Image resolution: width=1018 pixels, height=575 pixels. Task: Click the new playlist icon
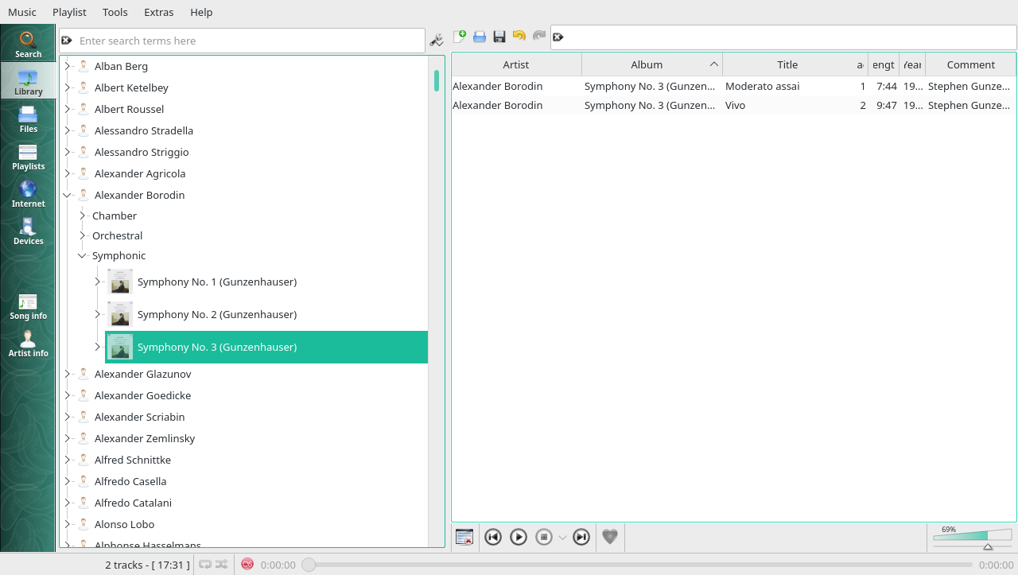pos(460,37)
